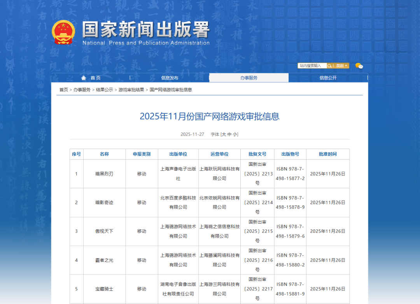Screen dimensions: 420x304
Task: Navigate to 游戏审批结果 breadcrumb
Action: (131, 90)
